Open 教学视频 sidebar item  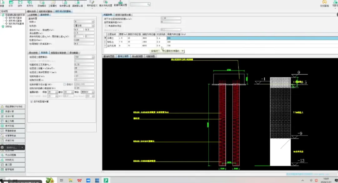click(13, 170)
